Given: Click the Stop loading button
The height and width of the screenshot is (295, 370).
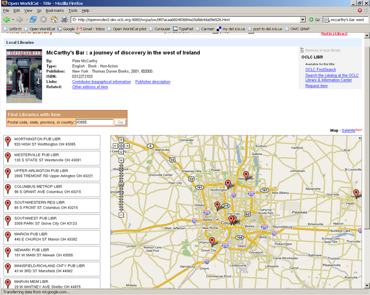Looking at the screenshot, I should click(x=43, y=19).
